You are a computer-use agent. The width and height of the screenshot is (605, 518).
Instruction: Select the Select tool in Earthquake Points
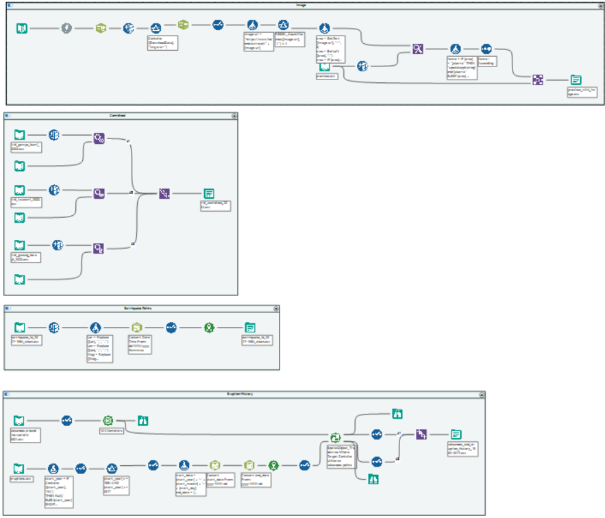click(171, 328)
